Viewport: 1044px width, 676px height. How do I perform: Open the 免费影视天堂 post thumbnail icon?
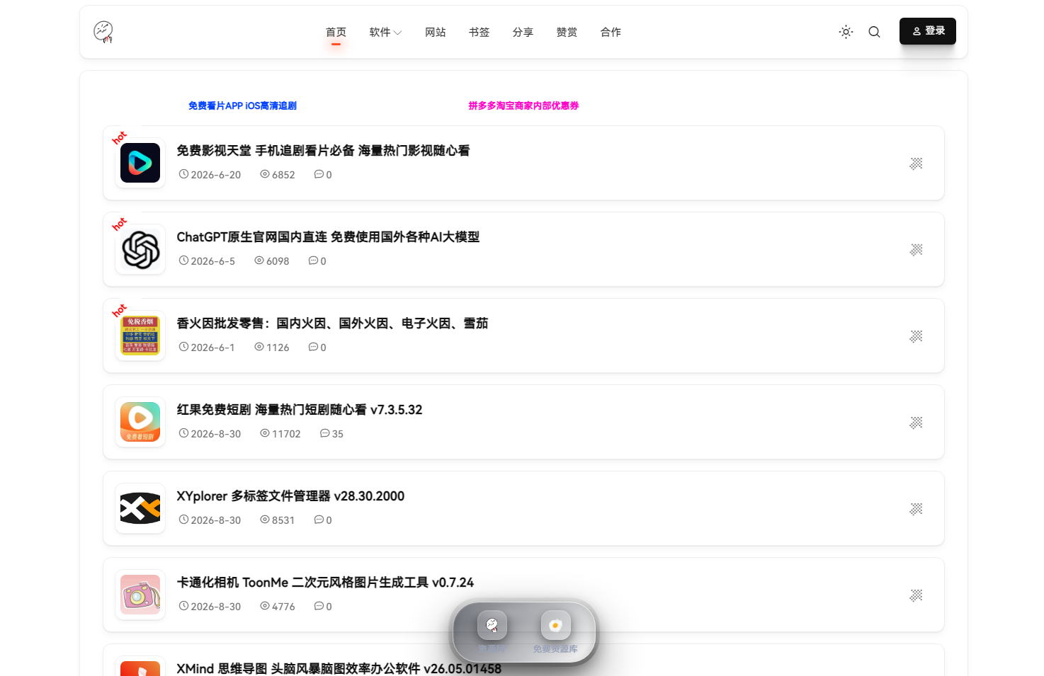coord(140,163)
